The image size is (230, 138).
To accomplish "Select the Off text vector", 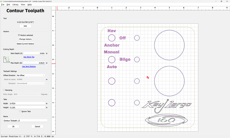I will tap(122, 38).
